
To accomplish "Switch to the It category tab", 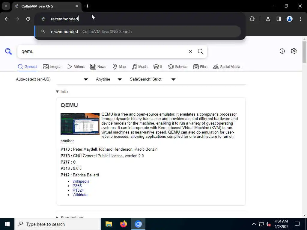I will pos(158,67).
